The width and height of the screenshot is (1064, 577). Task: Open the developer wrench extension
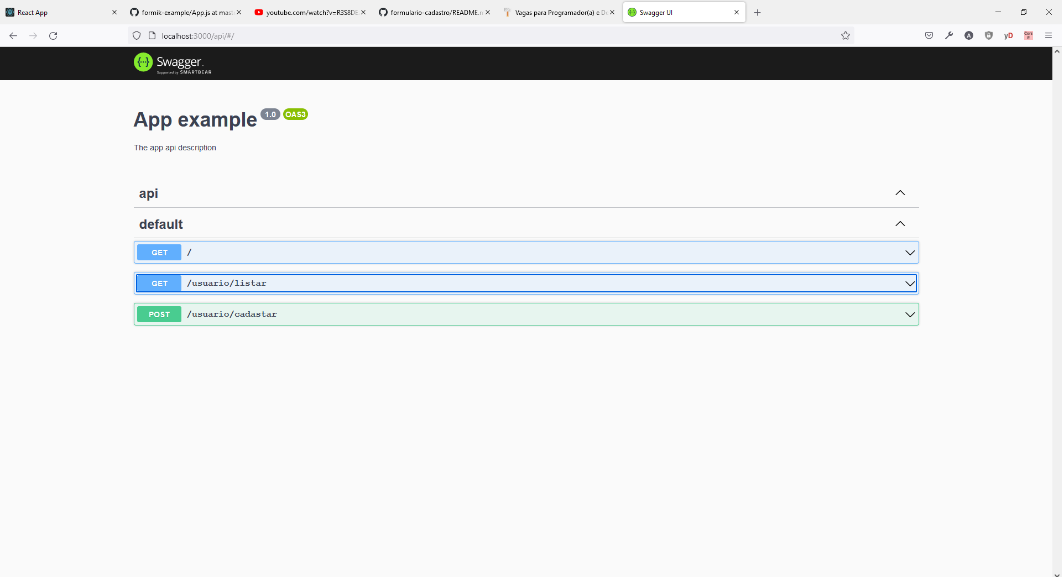[x=949, y=35]
